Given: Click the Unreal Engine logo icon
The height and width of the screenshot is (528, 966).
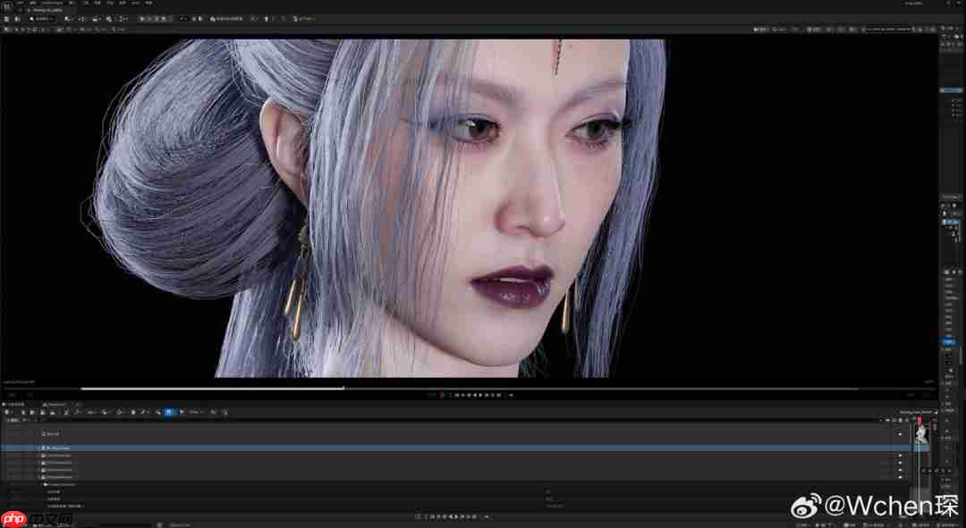Looking at the screenshot, I should click(x=7, y=6).
